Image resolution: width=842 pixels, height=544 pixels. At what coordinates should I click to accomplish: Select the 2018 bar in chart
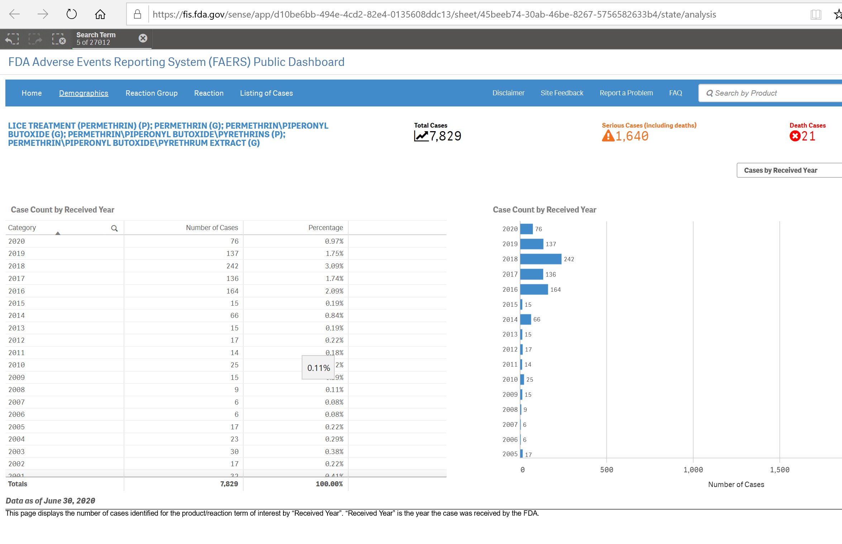(x=540, y=259)
